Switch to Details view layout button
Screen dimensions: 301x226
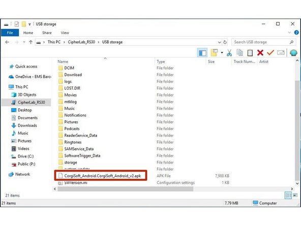[x=288, y=195]
